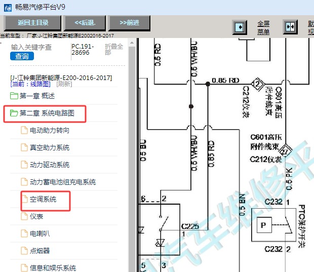The height and width of the screenshot is (272, 314).
Task: Click the double-arrow split view icon
Action: [290, 27]
